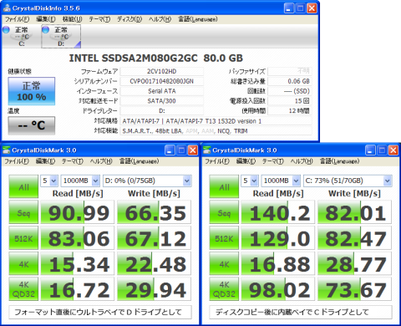Open ヘルプ(H) menu in right CrystalDiskMark window
Screen dimensions: 401x326
pos(302,161)
